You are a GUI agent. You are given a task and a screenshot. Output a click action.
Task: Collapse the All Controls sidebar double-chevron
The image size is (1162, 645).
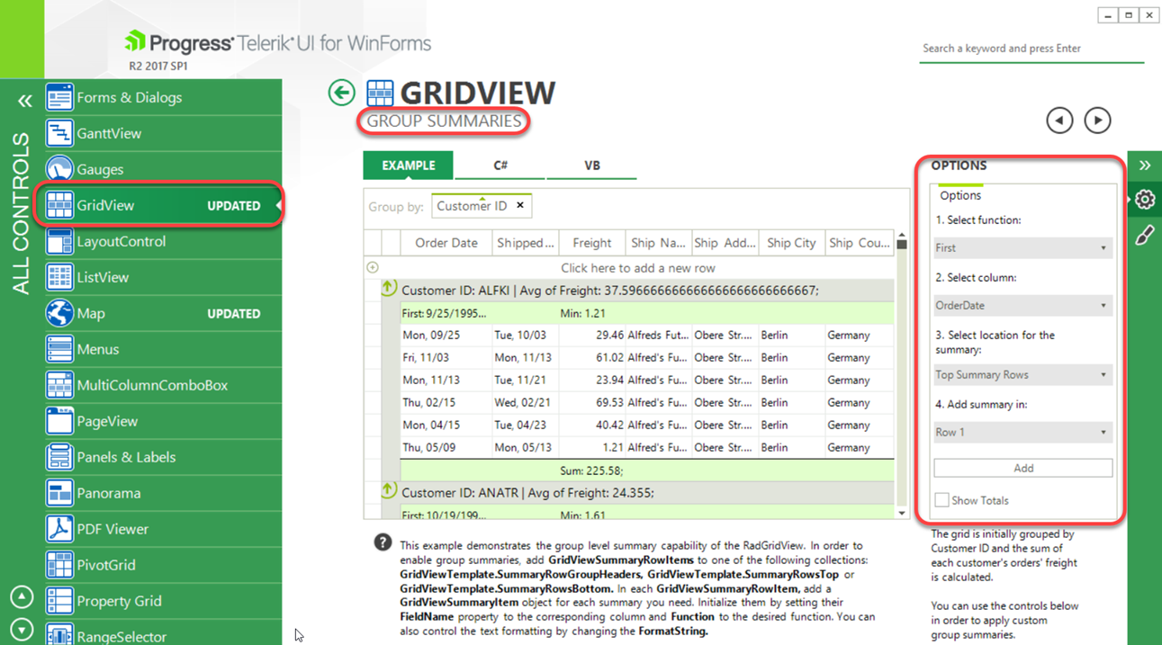pyautogui.click(x=24, y=101)
